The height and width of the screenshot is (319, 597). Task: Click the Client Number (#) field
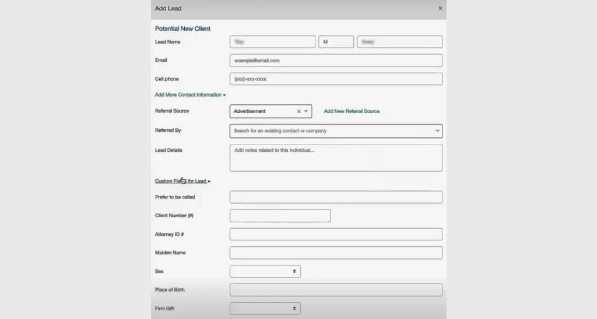(x=280, y=215)
